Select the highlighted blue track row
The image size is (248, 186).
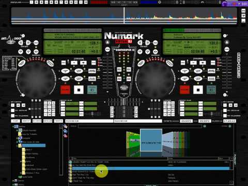(x=151, y=168)
